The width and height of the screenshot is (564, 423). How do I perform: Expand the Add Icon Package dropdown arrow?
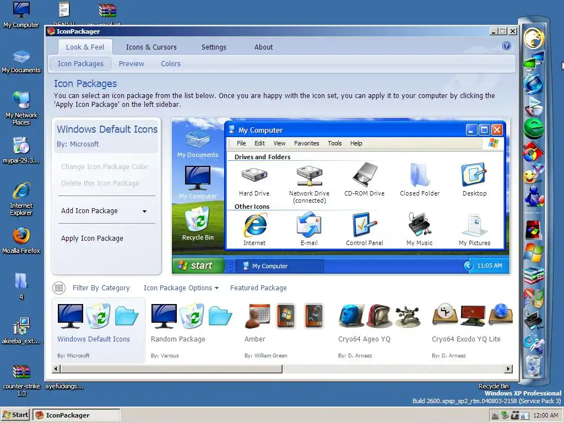[x=145, y=211]
